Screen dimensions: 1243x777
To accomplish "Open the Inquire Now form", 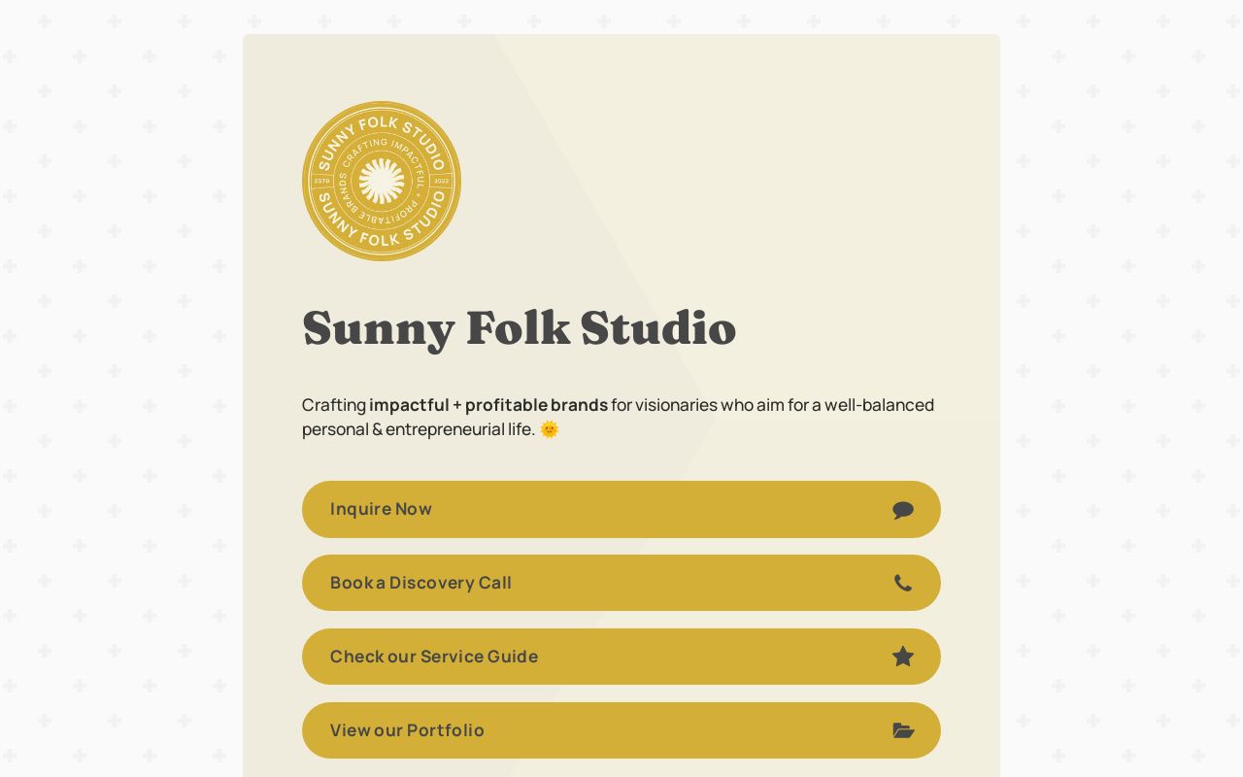I will pos(621,509).
